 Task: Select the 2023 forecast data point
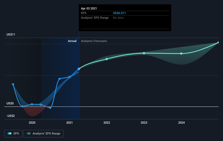pos(144,53)
